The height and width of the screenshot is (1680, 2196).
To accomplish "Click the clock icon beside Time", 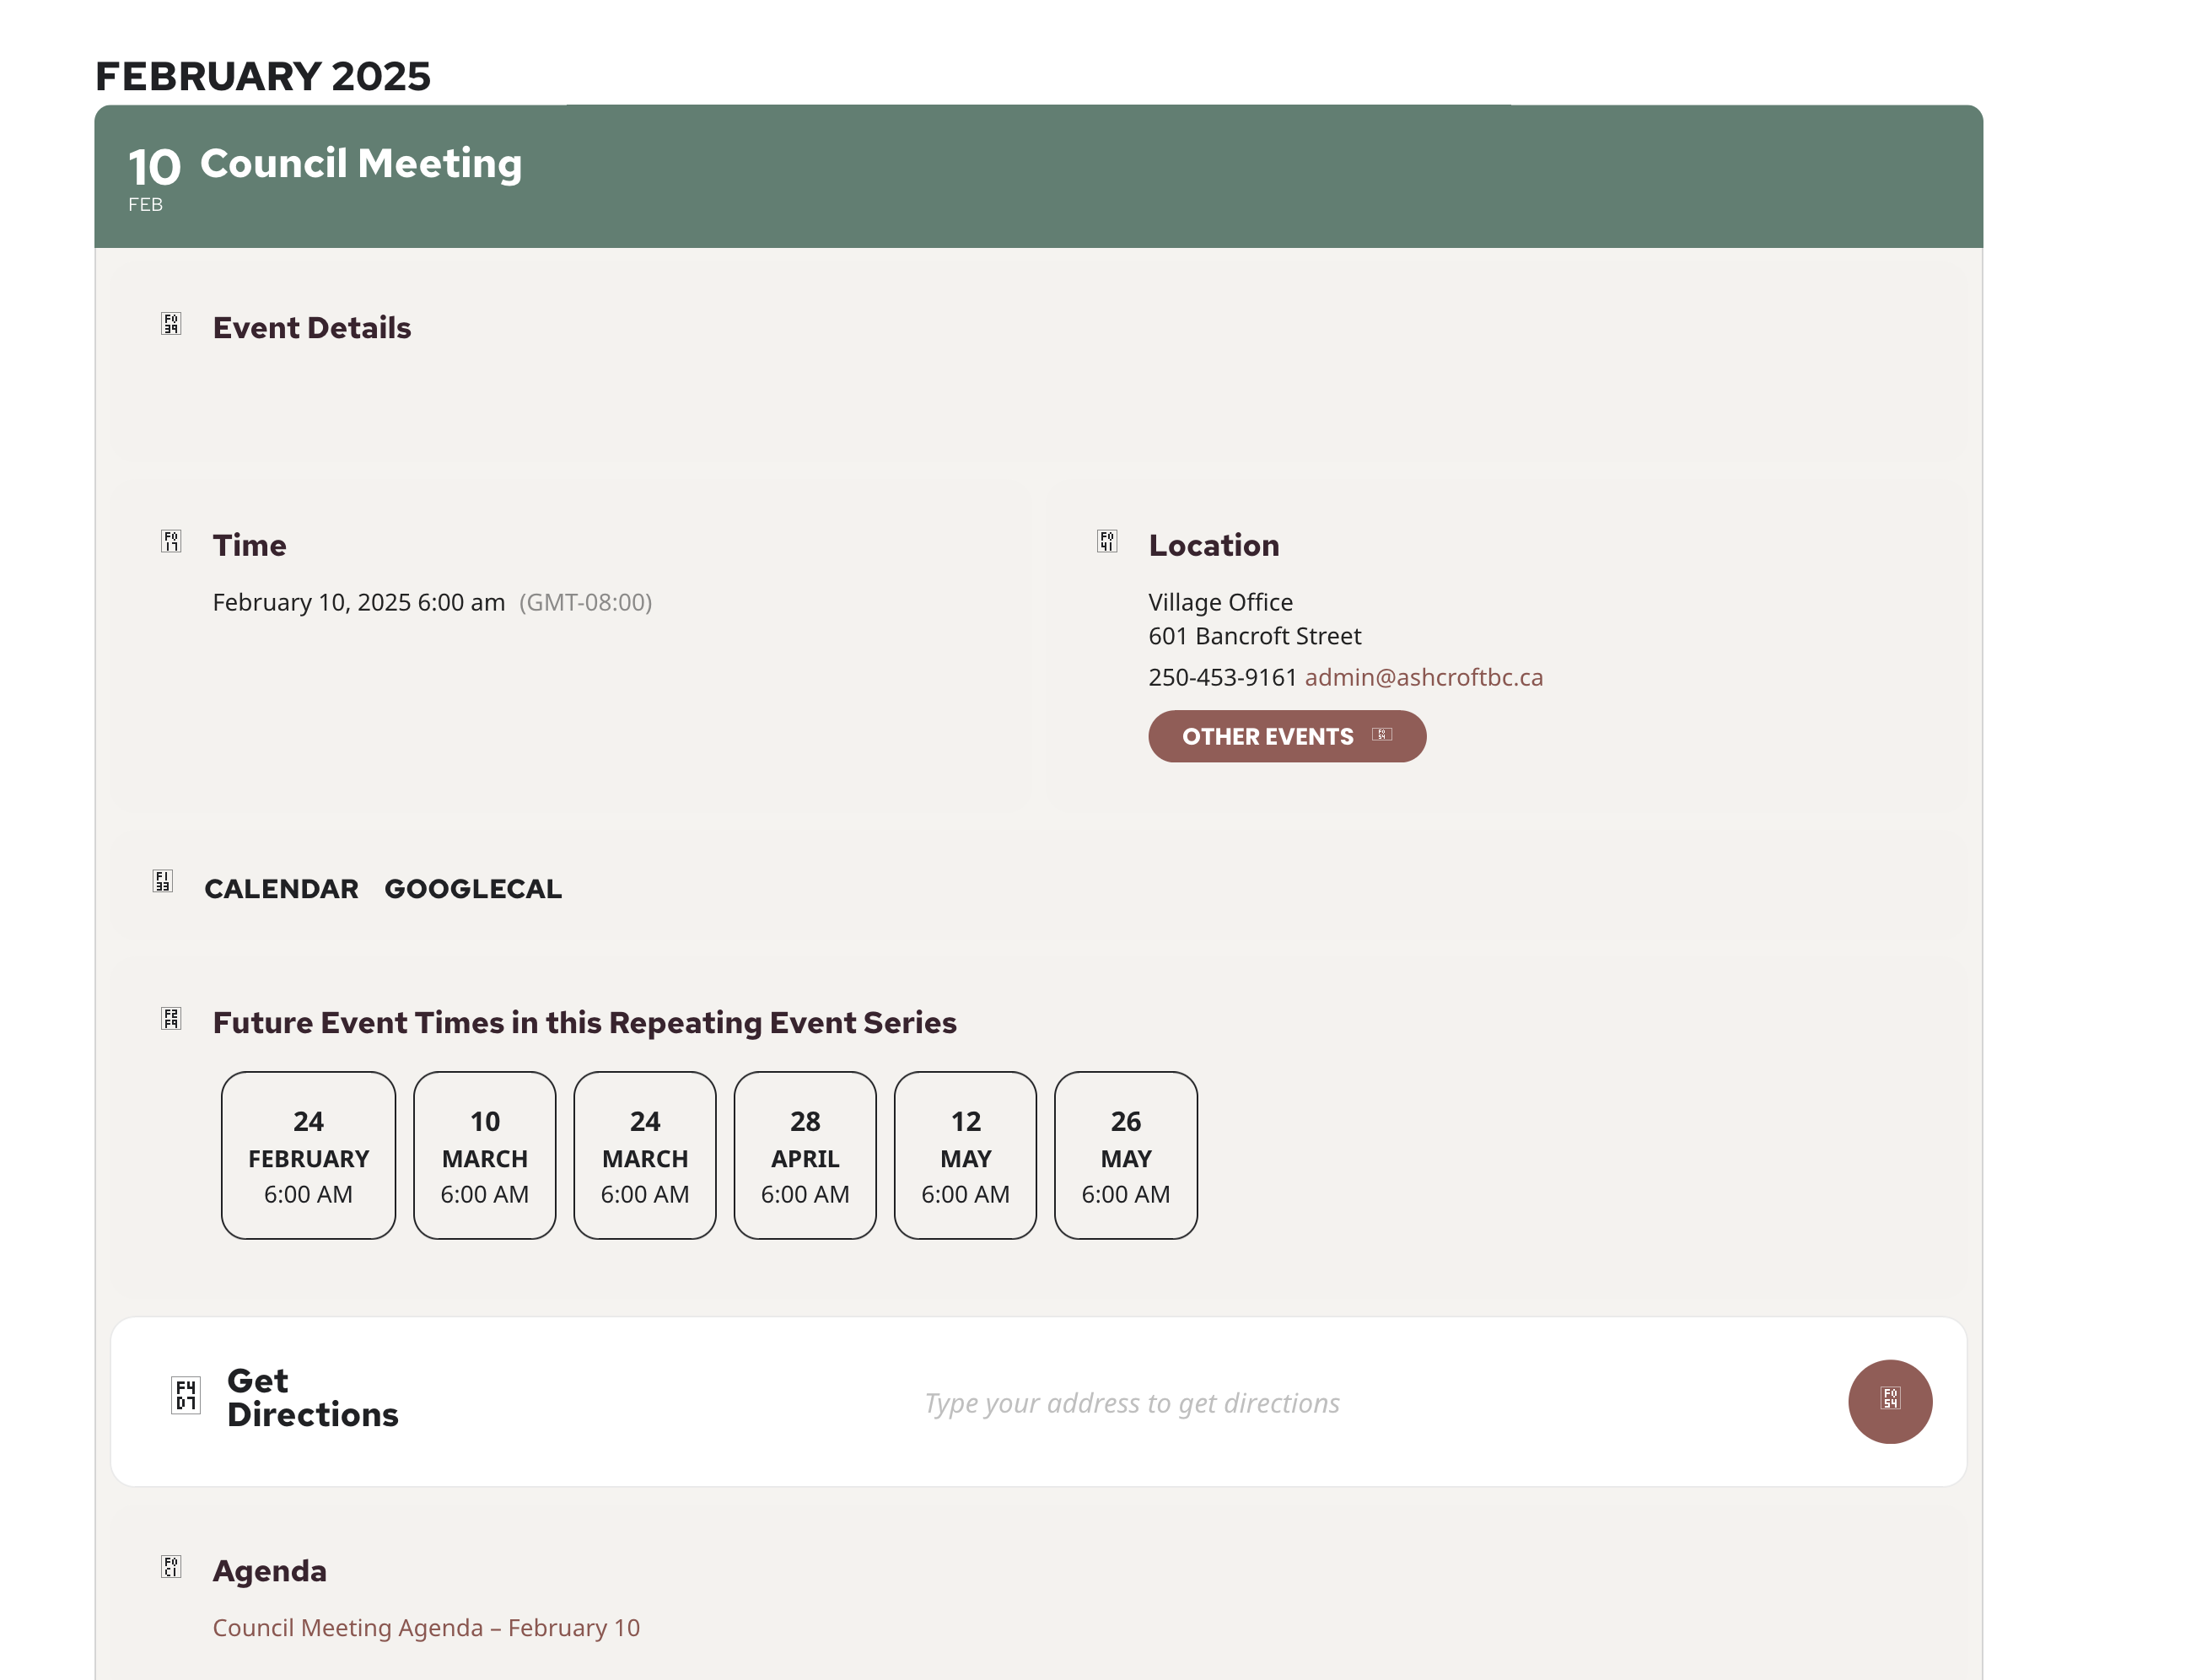I will [x=171, y=541].
